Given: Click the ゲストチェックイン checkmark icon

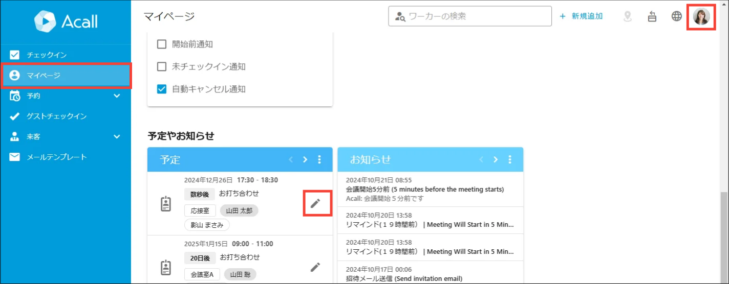Looking at the screenshot, I should 15,116.
